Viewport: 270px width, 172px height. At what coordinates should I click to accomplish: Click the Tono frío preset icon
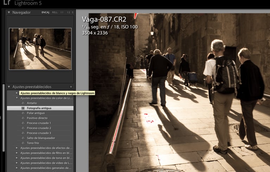point(23,143)
